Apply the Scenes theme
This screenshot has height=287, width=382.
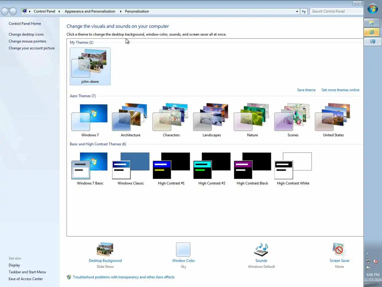293,120
